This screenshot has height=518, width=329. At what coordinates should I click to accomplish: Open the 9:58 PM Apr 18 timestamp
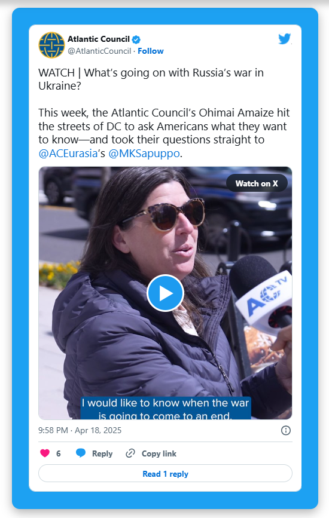coord(80,430)
